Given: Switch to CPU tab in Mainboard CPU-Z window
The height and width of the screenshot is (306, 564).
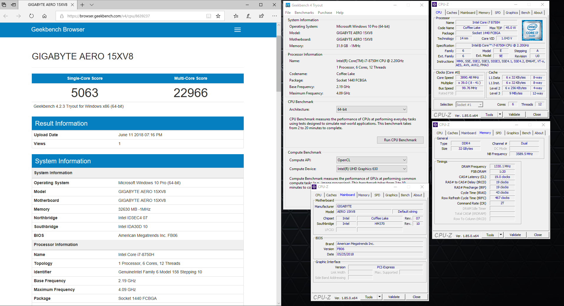Looking at the screenshot, I should click(318, 195).
